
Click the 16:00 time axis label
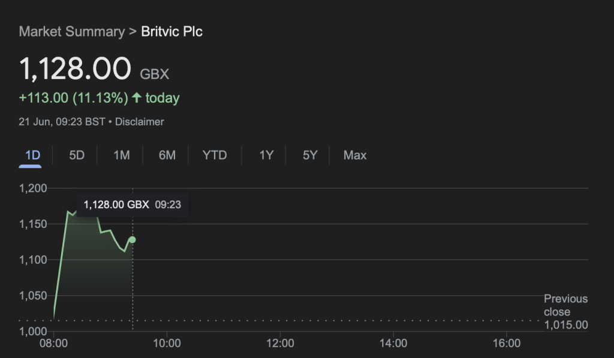(x=506, y=344)
